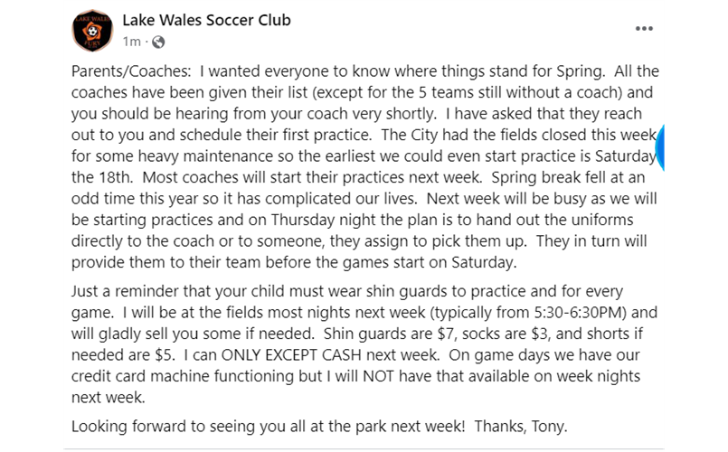This screenshot has height=452, width=728.
Task: Open the post options three-dot menu
Action: pyautogui.click(x=644, y=29)
